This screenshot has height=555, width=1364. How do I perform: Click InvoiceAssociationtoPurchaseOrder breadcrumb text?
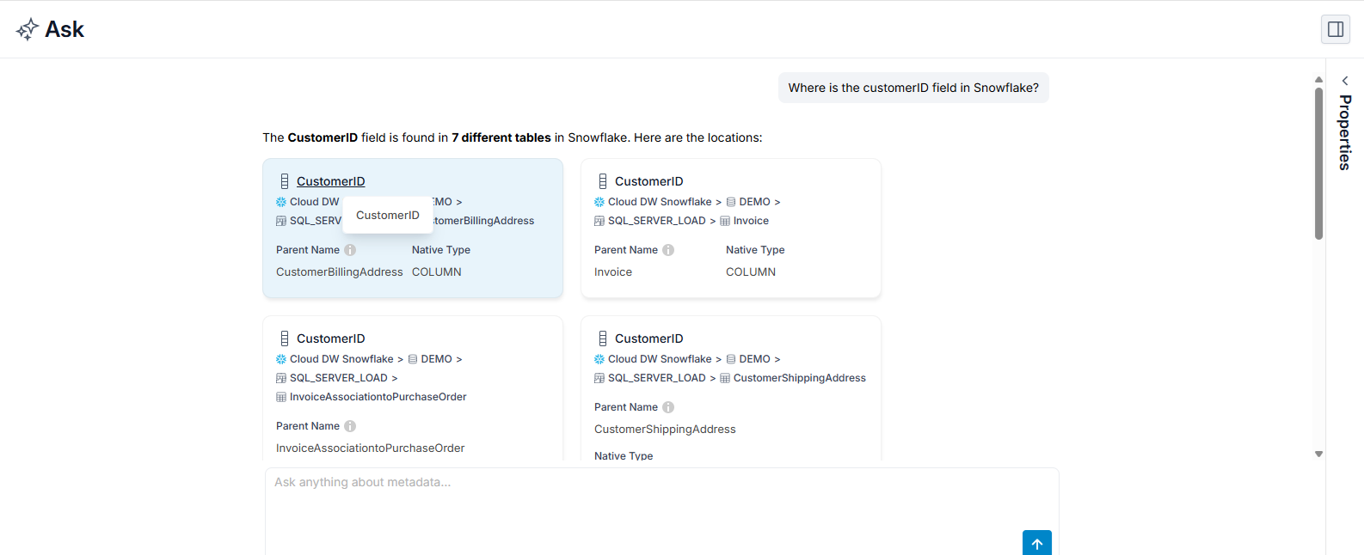click(x=378, y=397)
